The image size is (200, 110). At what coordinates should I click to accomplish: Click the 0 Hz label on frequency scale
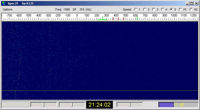point(77,15)
